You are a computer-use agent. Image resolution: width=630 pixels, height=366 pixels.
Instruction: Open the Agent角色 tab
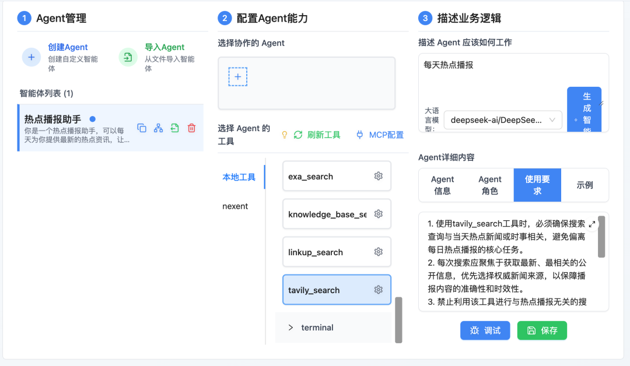click(490, 185)
